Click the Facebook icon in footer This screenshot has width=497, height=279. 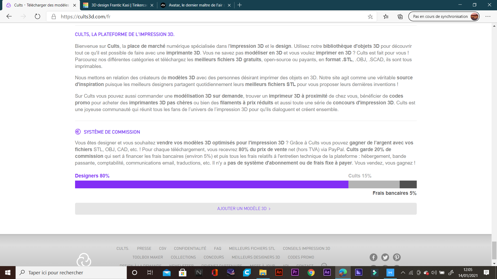pyautogui.click(x=373, y=257)
